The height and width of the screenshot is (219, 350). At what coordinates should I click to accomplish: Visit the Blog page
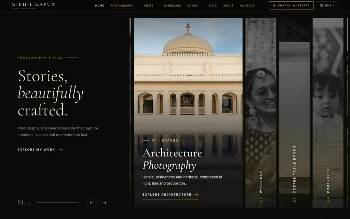click(x=213, y=5)
